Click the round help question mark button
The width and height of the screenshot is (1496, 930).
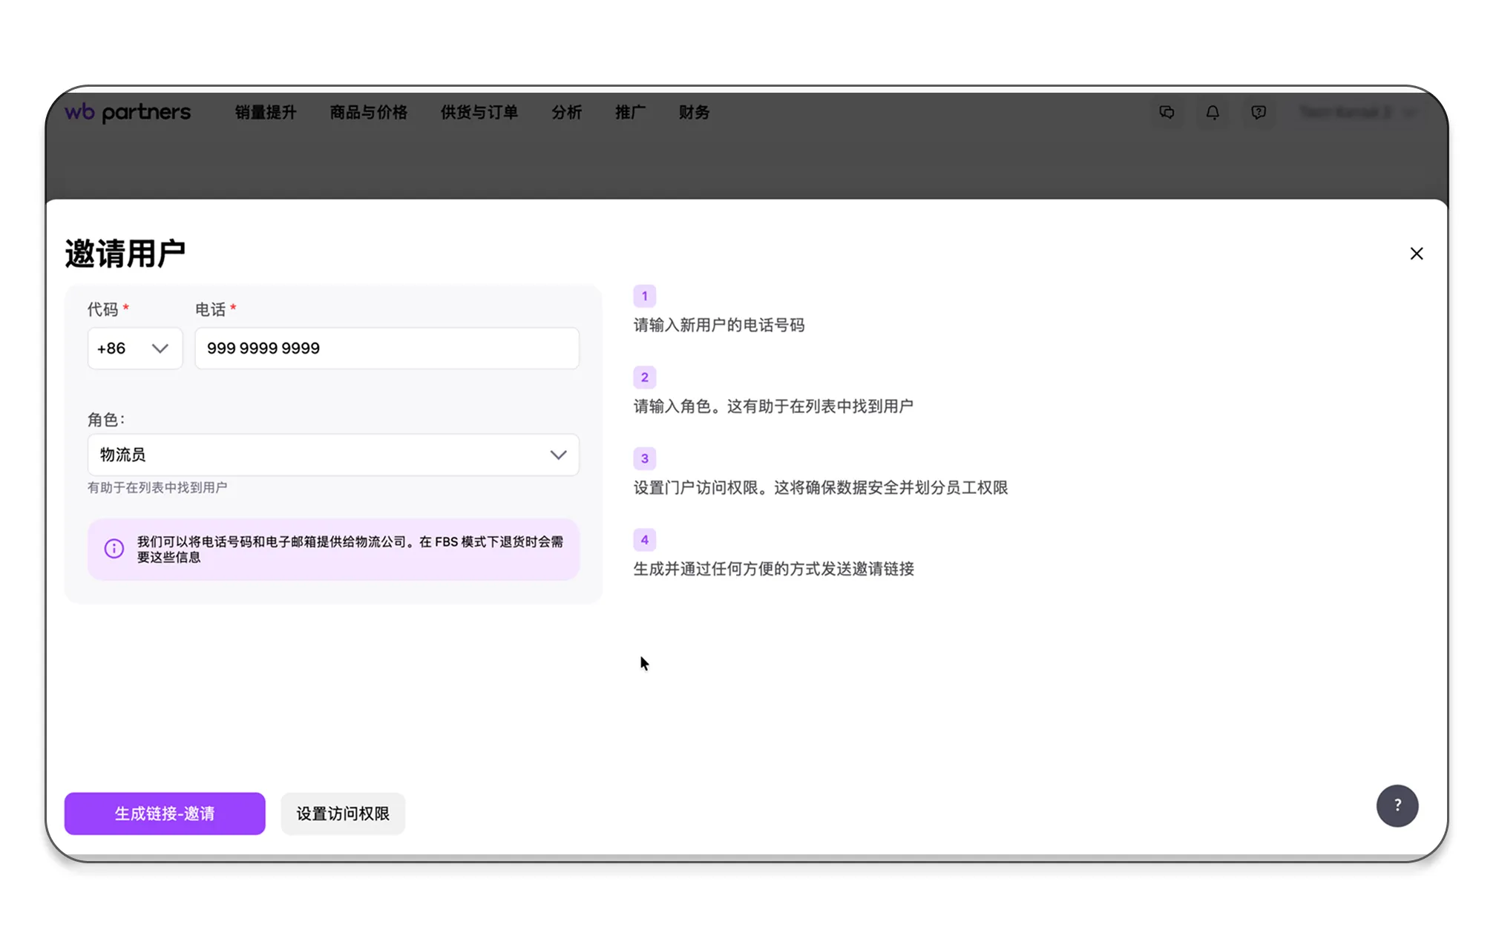pos(1397,805)
